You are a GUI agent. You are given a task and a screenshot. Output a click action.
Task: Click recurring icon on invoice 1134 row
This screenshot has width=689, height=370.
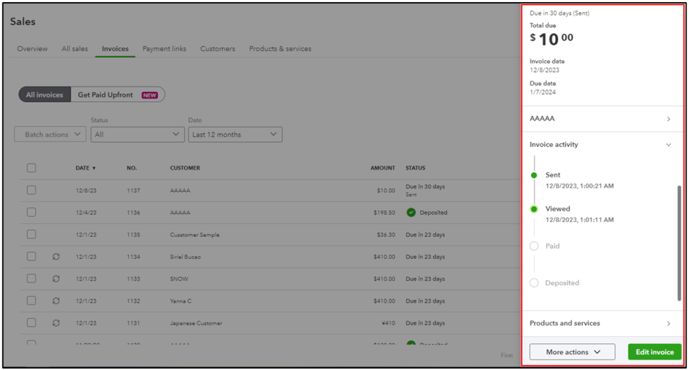click(56, 257)
